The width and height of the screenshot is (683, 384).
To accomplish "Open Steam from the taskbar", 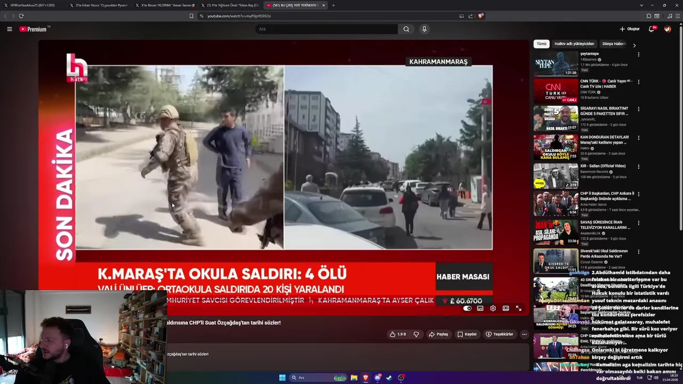I will (389, 378).
